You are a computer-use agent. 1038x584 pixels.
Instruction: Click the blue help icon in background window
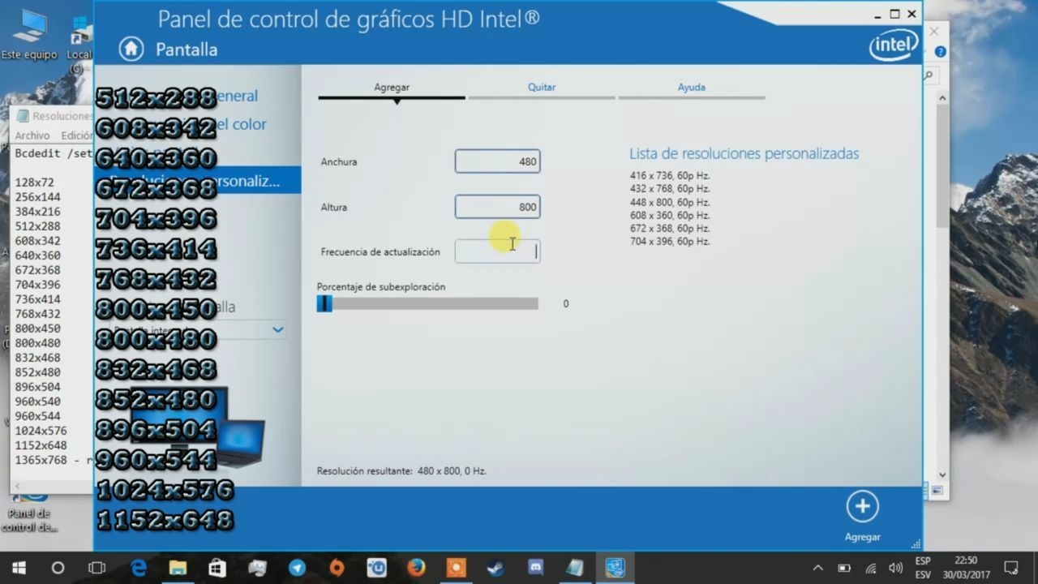[941, 51]
